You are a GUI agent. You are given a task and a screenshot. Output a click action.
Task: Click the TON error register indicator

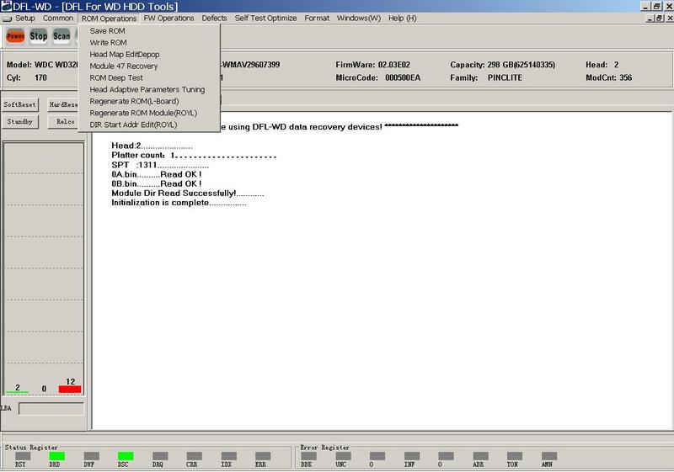click(515, 456)
